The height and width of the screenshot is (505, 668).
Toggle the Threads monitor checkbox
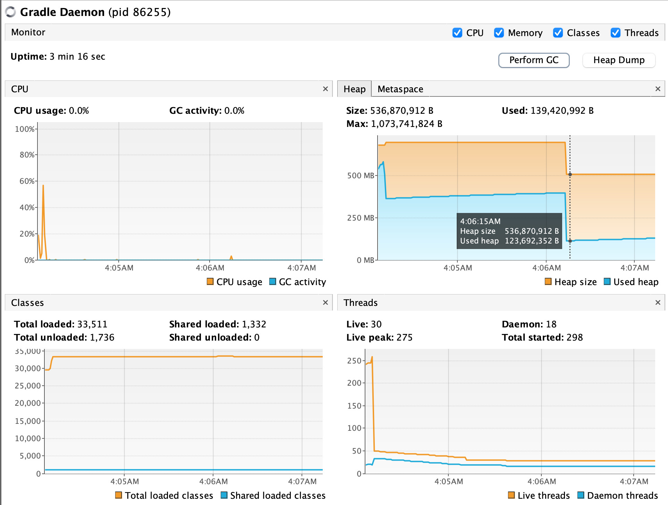point(616,33)
